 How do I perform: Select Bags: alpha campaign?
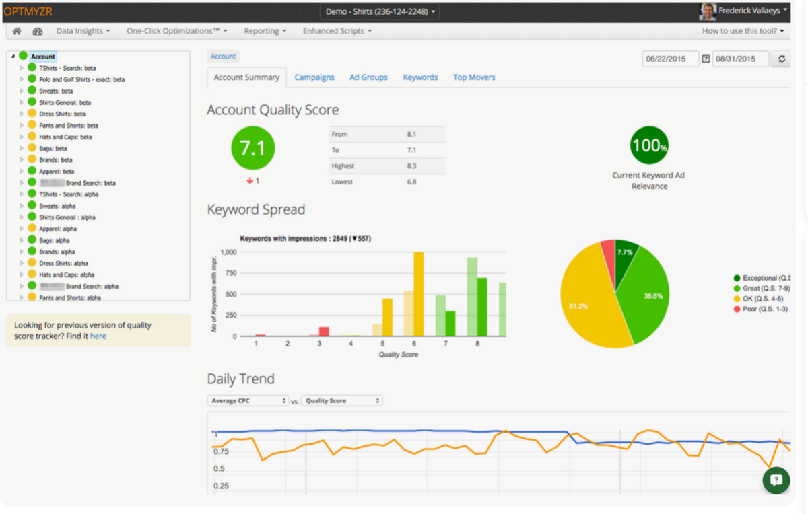click(55, 240)
